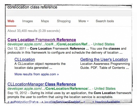Click the developer.apple.com CoreLocation/Ref green URL
The height and width of the screenshot is (108, 137).
tap(49, 44)
